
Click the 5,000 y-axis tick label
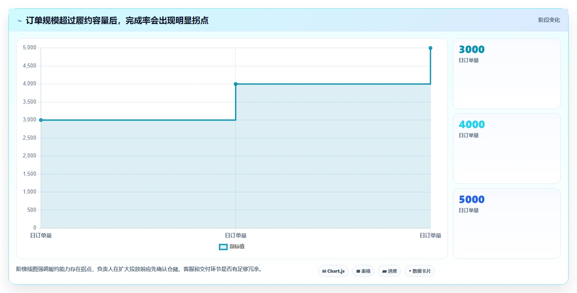pyautogui.click(x=29, y=48)
